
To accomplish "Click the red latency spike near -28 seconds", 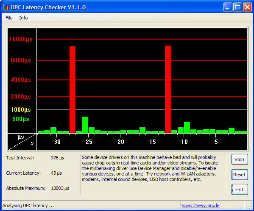I will pyautogui.click(x=73, y=90).
